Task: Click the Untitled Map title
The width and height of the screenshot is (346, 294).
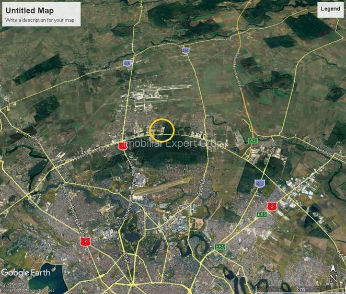Action: 29,11
